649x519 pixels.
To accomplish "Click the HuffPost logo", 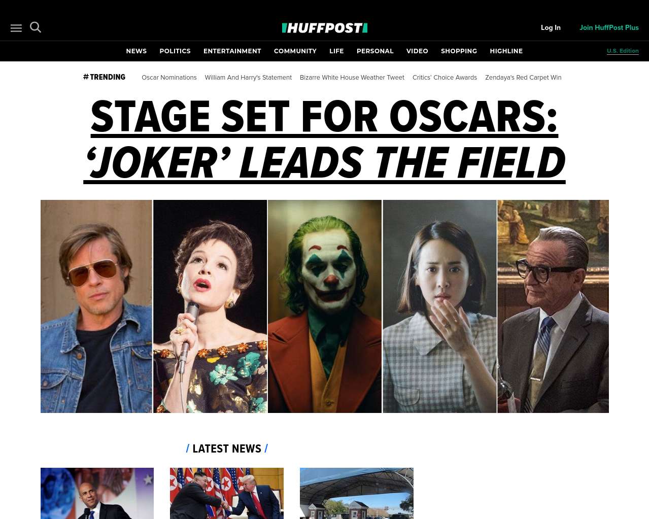I will click(325, 28).
